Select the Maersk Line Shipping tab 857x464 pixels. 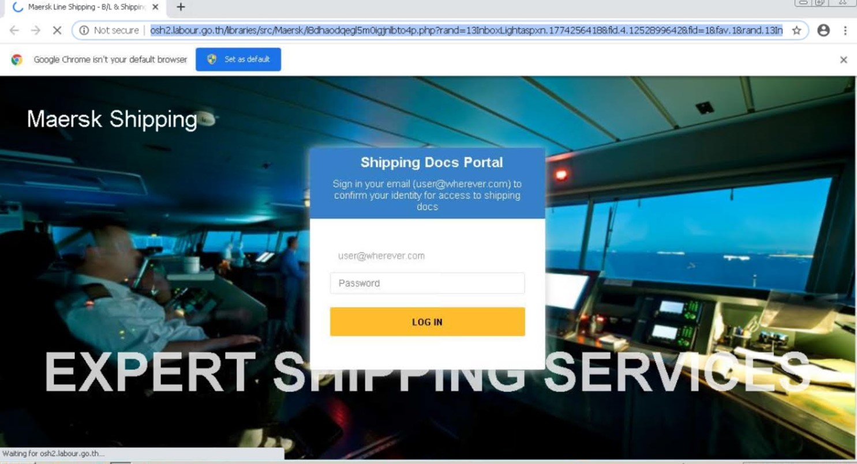(x=85, y=7)
